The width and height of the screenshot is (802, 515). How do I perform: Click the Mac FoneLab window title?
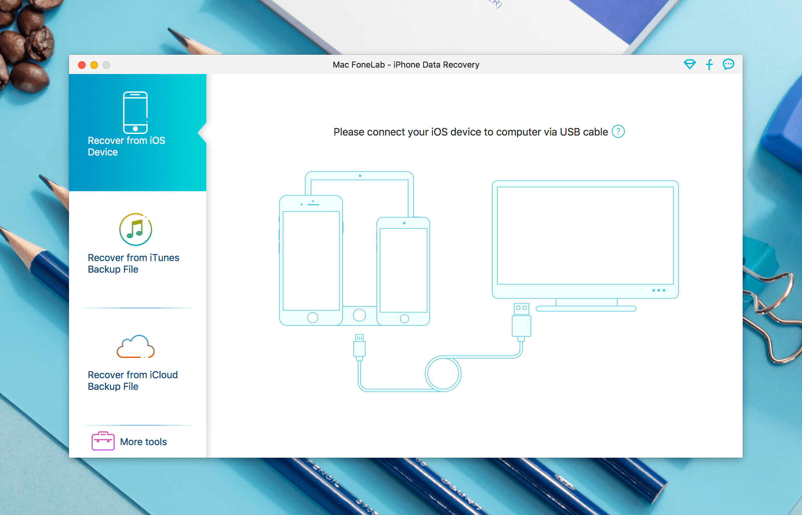(406, 65)
